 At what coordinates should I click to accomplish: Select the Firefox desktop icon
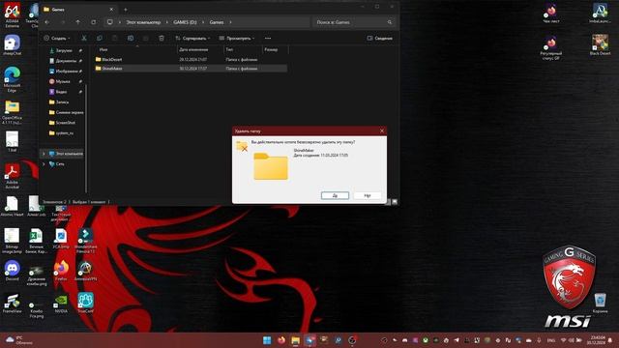click(x=61, y=271)
